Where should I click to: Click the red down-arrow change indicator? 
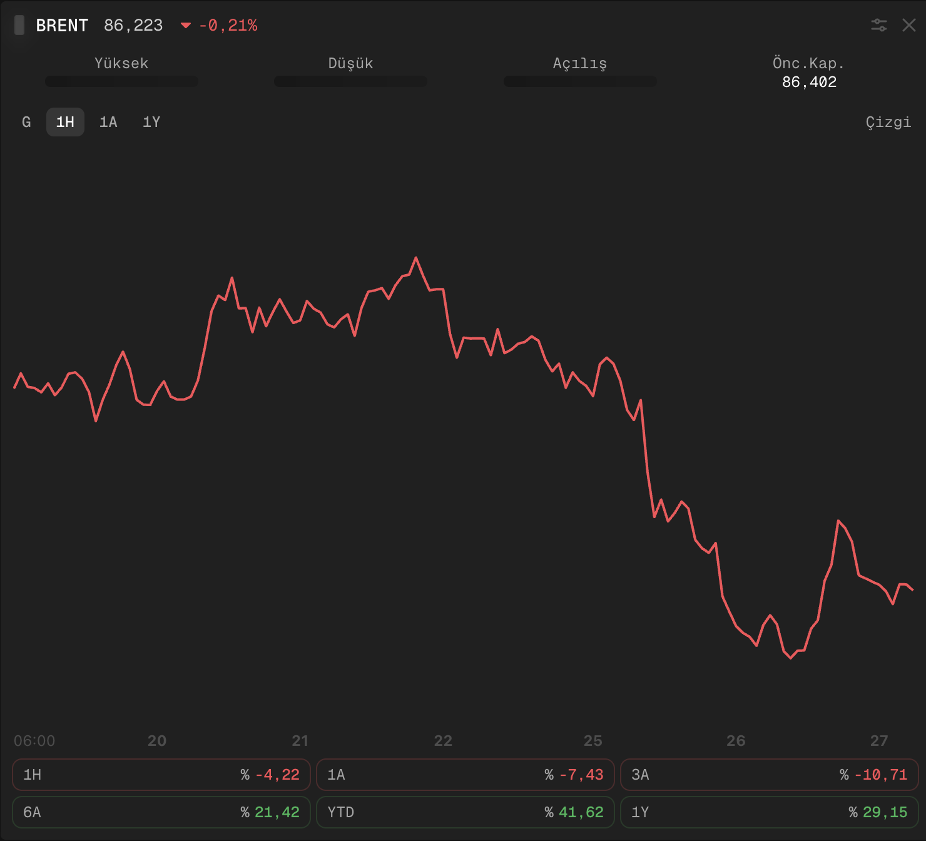185,26
